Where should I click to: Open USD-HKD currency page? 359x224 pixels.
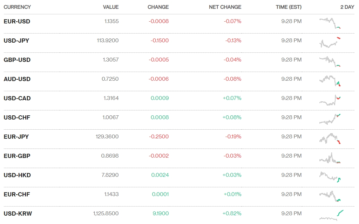(x=17, y=175)
